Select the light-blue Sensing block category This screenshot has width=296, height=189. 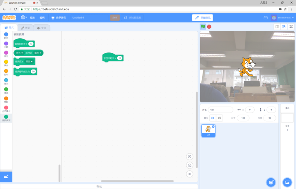pyautogui.click(x=6, y=81)
